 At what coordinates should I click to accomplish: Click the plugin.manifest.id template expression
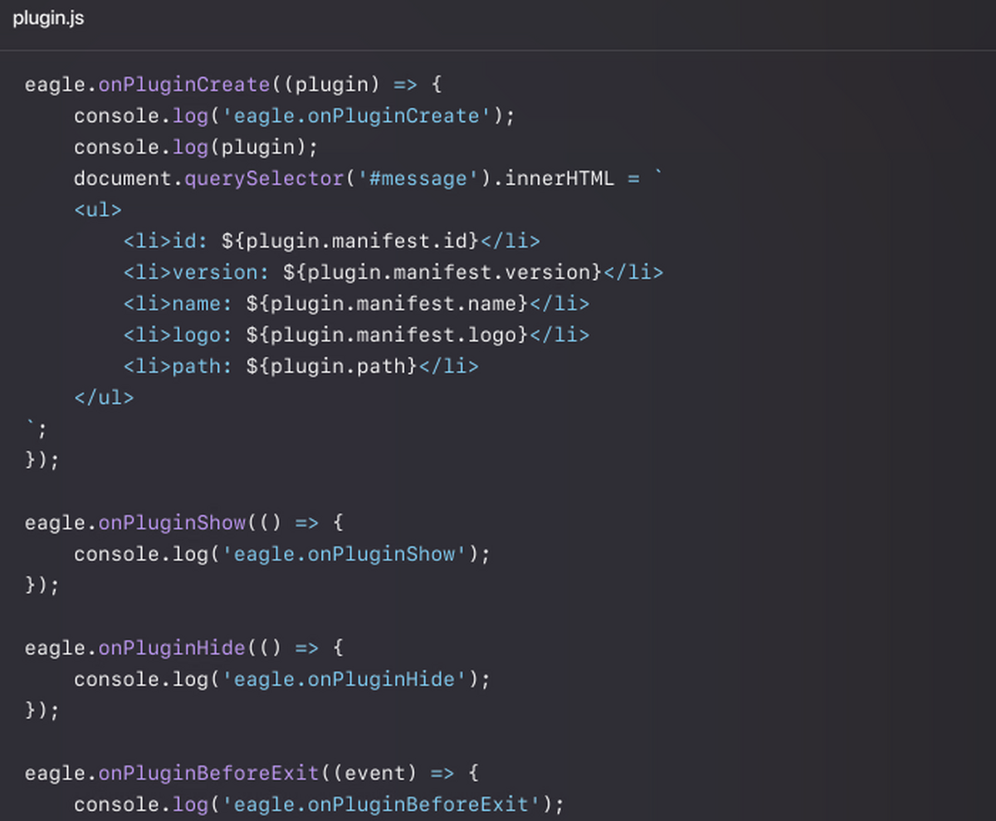tap(351, 241)
